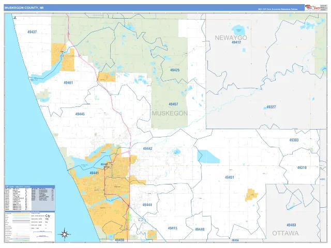Image resolution: width=331 pixels, height=248 pixels.
Task: Click the MUSKEGON COUNTY, MI title text
Action: click(x=24, y=8)
